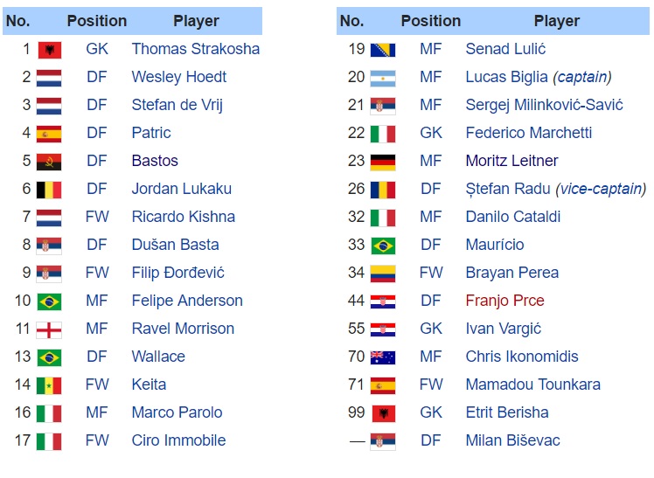Viewport: 654px width, 478px height.
Task: Click the Player header in right table
Action: pos(557,21)
